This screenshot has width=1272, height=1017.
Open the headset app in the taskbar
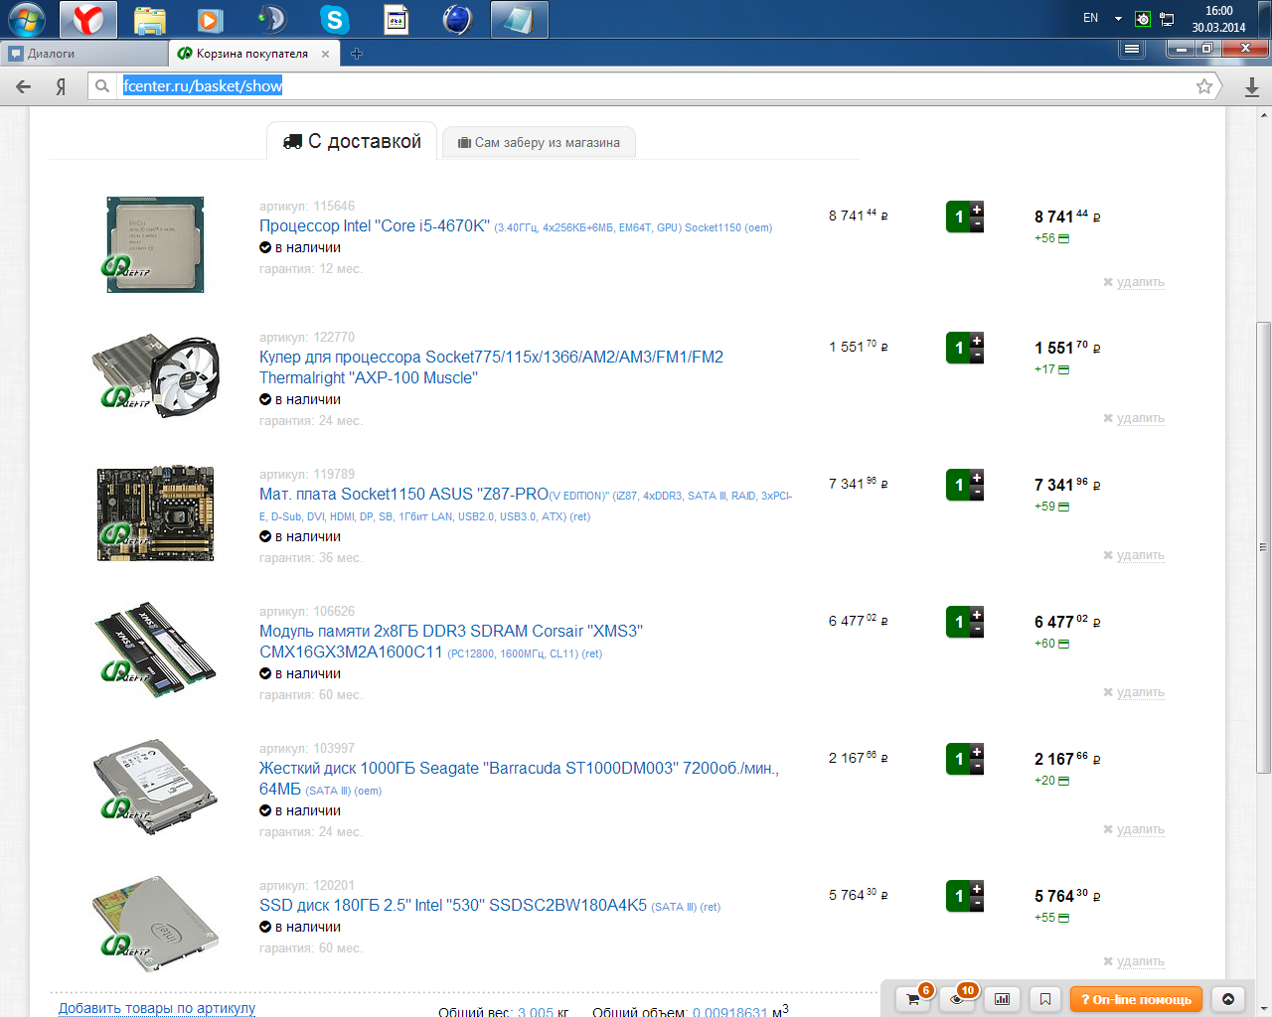(271, 19)
